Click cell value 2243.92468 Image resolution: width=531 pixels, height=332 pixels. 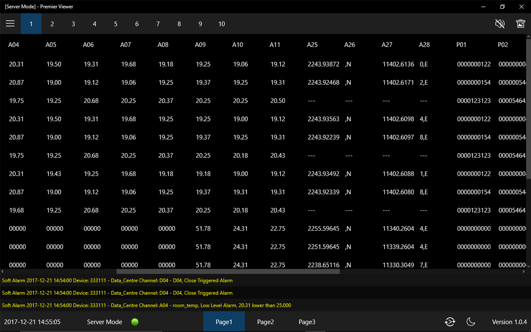click(x=323, y=83)
